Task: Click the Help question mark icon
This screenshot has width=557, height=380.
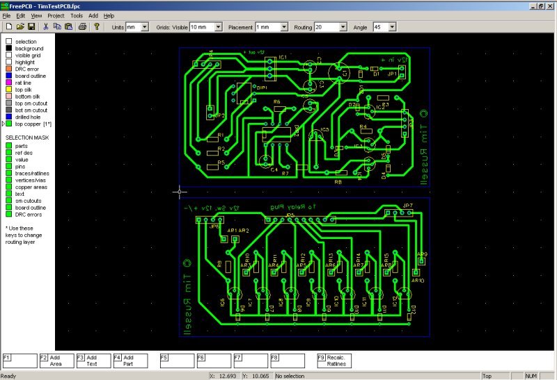Action: (96, 26)
